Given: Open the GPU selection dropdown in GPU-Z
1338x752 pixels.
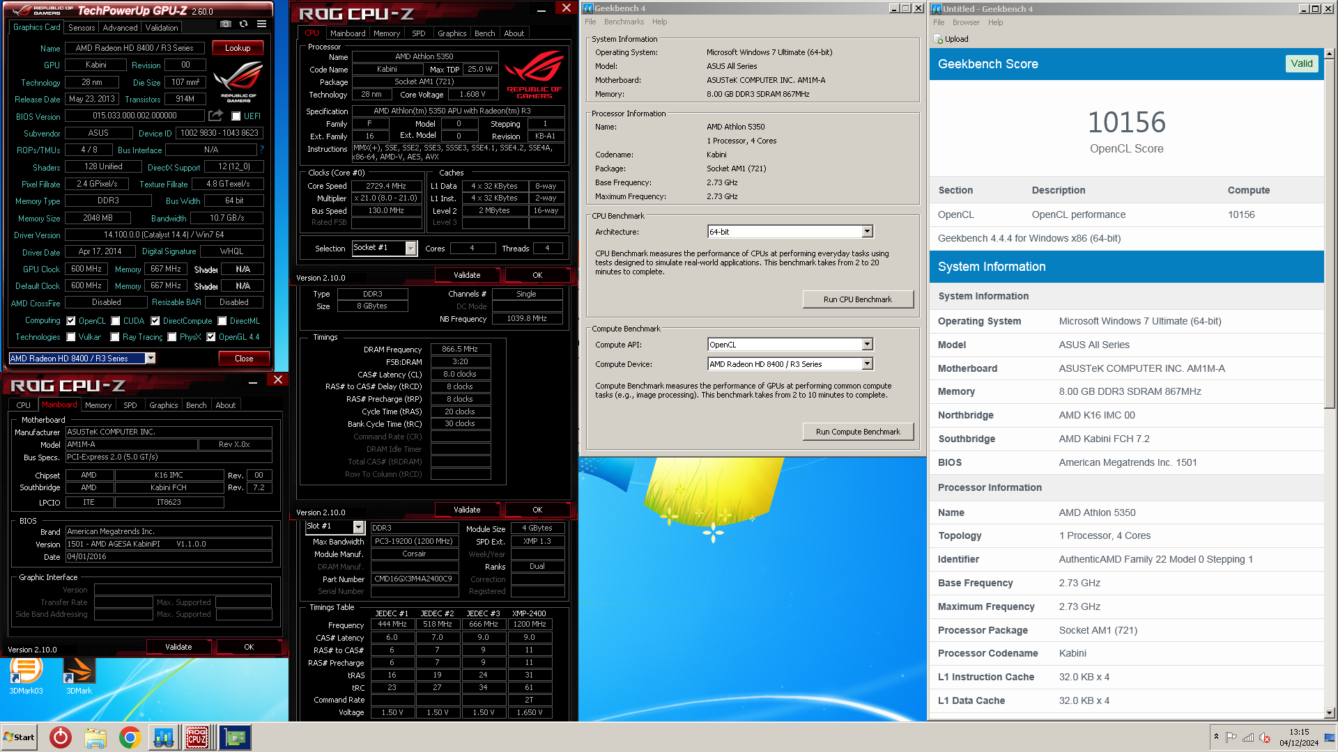Looking at the screenshot, I should [150, 359].
